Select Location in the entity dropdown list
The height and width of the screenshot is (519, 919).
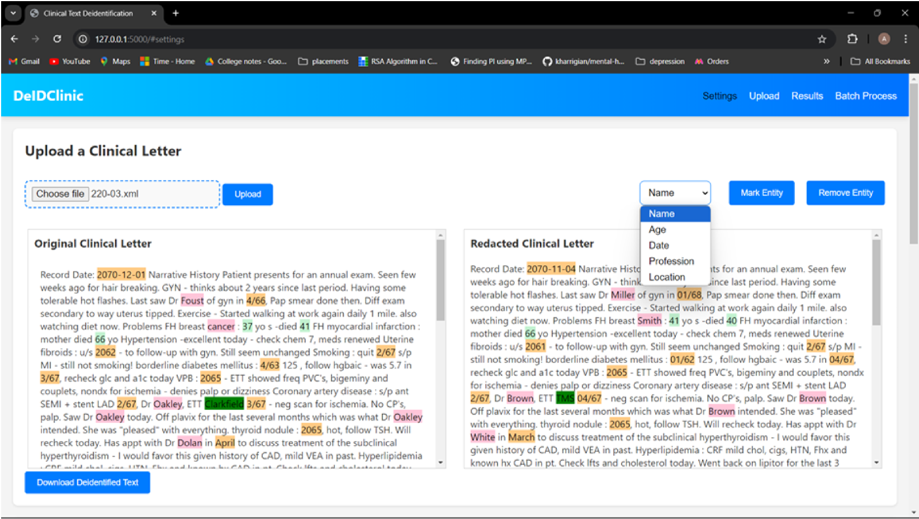[675, 277]
